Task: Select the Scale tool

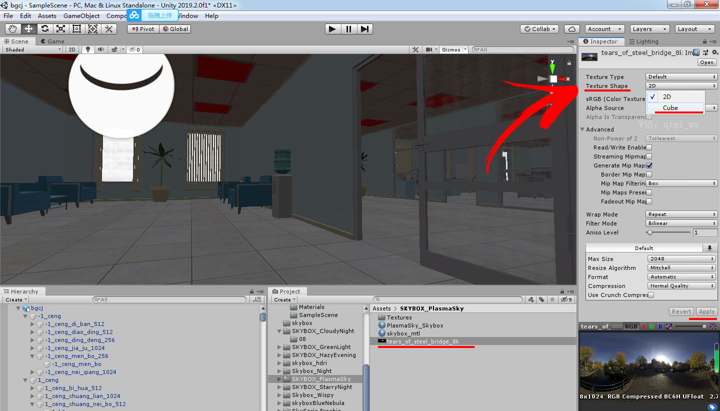Action: click(x=60, y=29)
